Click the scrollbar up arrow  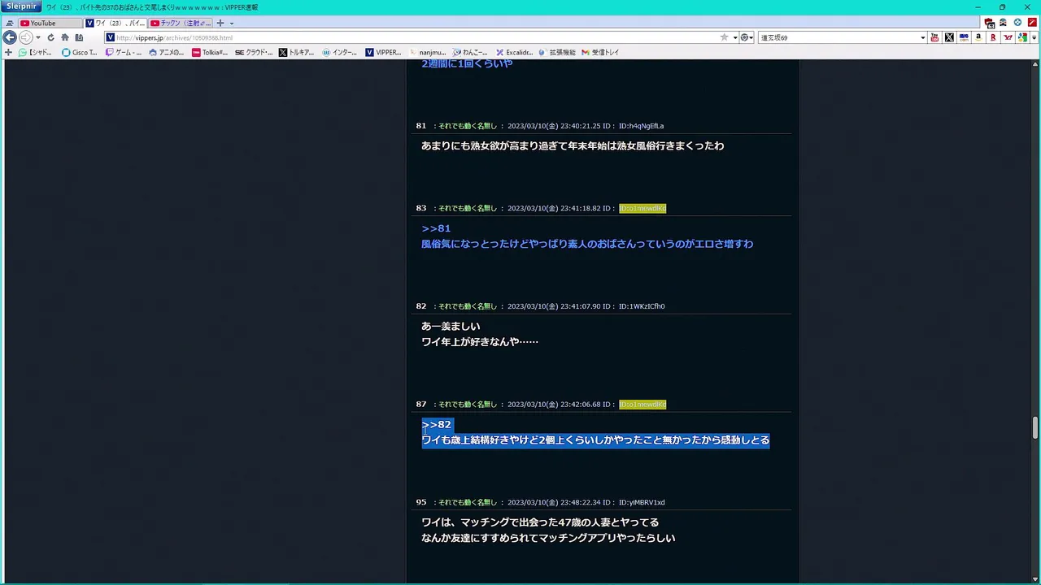(x=1035, y=64)
